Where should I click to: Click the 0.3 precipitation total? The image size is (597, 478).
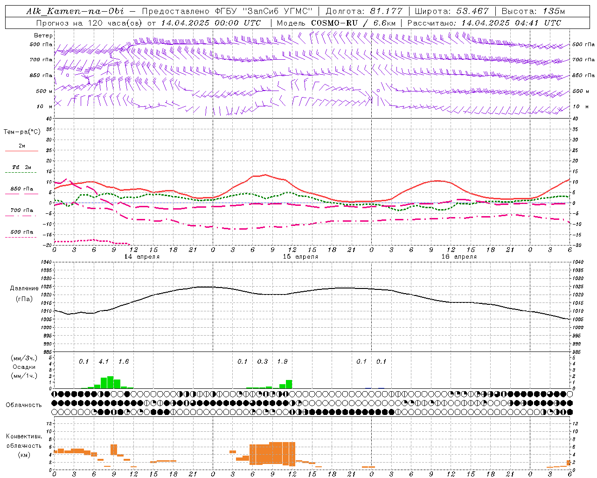[x=263, y=362]
